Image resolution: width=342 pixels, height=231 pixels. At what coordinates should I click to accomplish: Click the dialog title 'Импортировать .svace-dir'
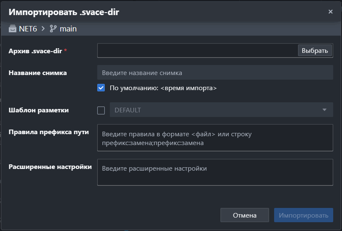(64, 12)
